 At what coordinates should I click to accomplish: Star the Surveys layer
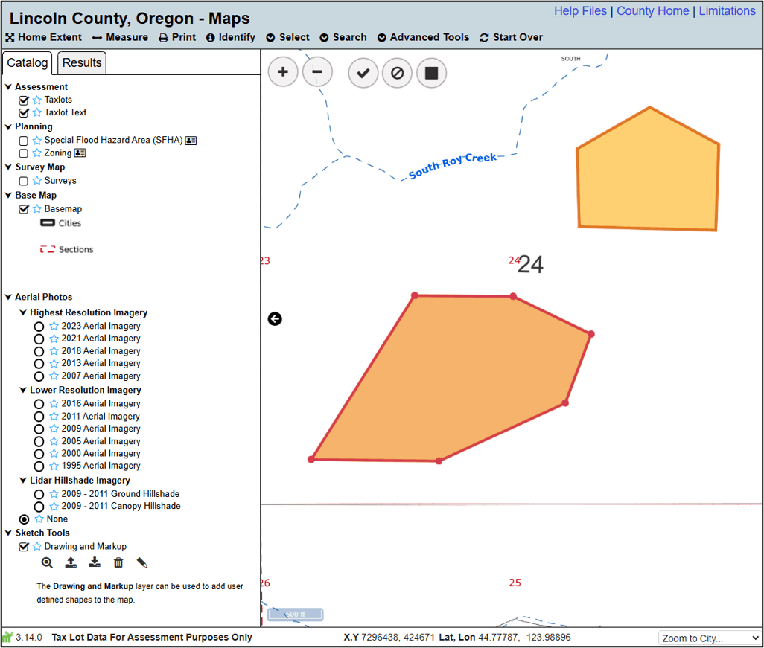point(37,181)
